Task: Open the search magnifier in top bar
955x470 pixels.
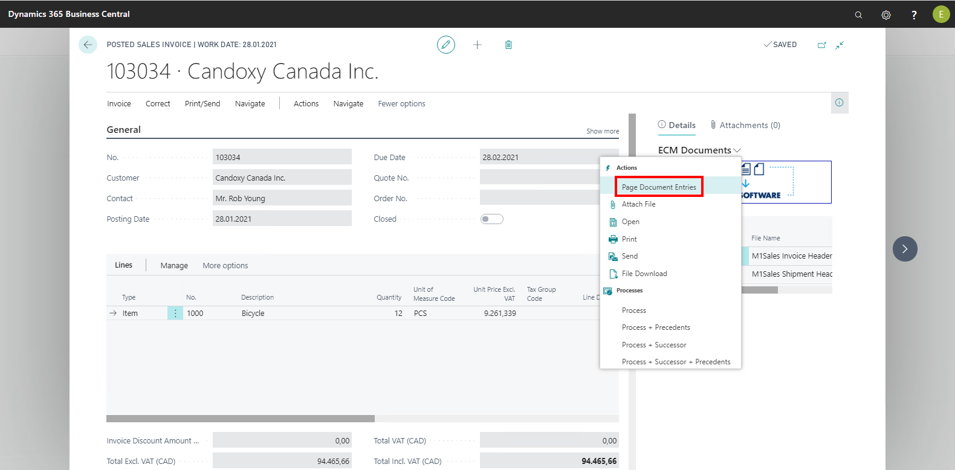Action: pyautogui.click(x=858, y=15)
